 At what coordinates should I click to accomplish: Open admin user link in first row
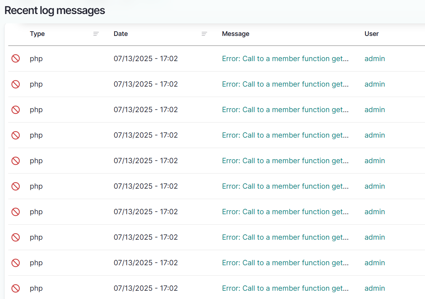click(375, 59)
